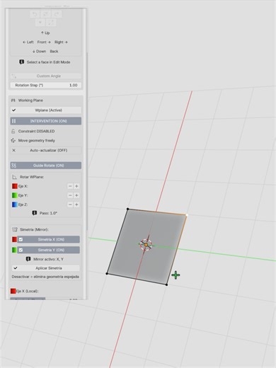Click the green Eje Y color swatch
The height and width of the screenshot is (368, 276).
(x=15, y=195)
